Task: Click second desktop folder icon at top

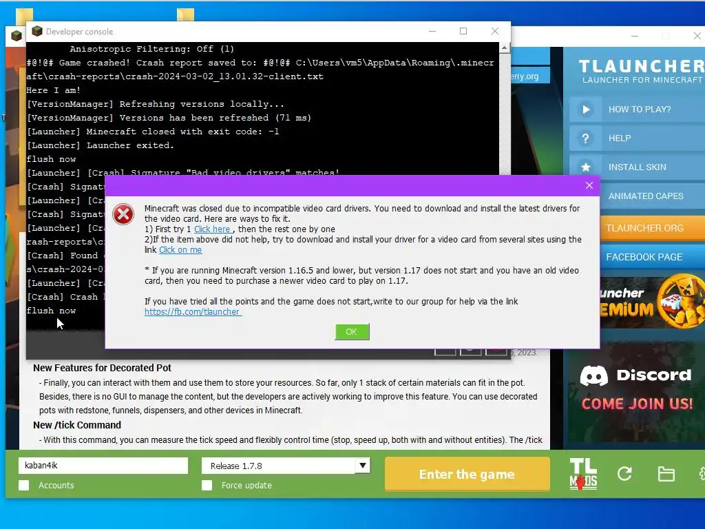Action: click(x=185, y=14)
